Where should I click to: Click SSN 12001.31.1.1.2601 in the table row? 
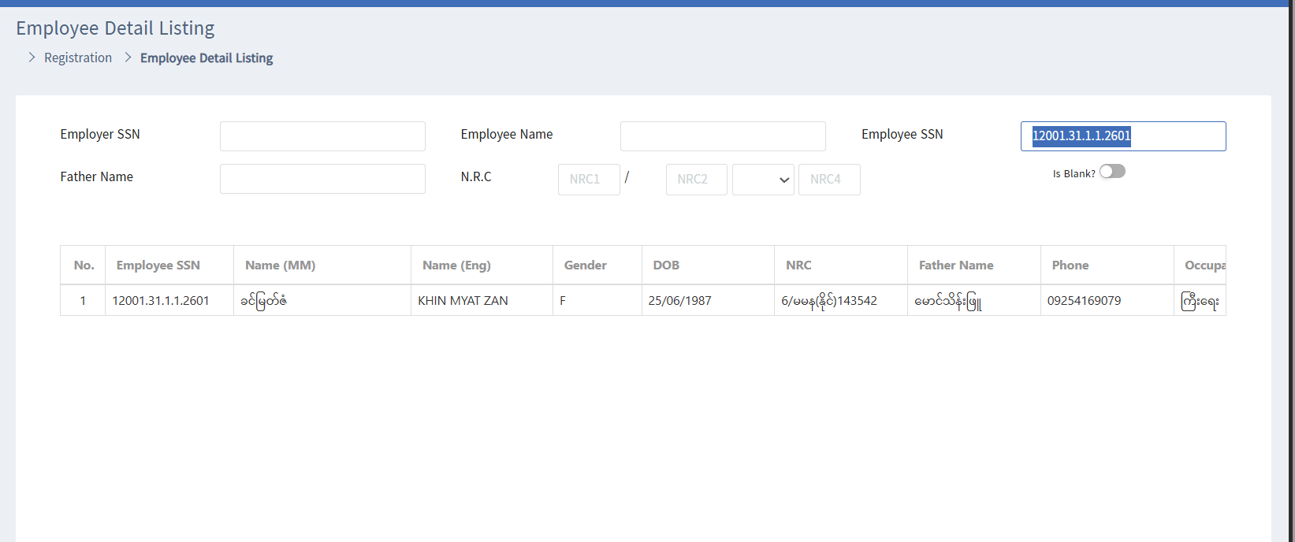click(161, 301)
